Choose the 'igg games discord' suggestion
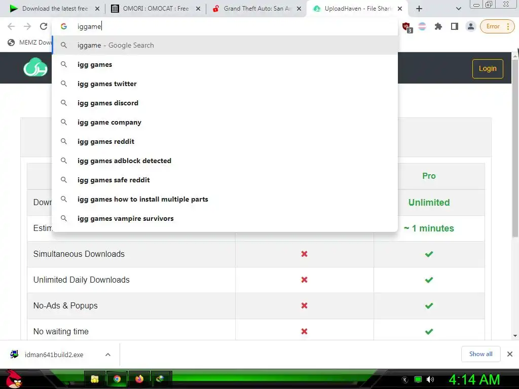The height and width of the screenshot is (389, 519). (225, 103)
